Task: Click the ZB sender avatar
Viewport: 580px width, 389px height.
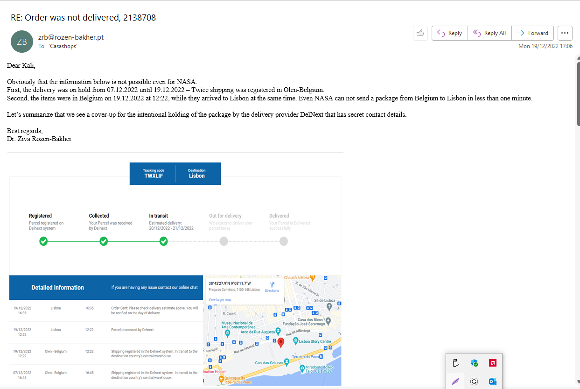Action: (22, 42)
